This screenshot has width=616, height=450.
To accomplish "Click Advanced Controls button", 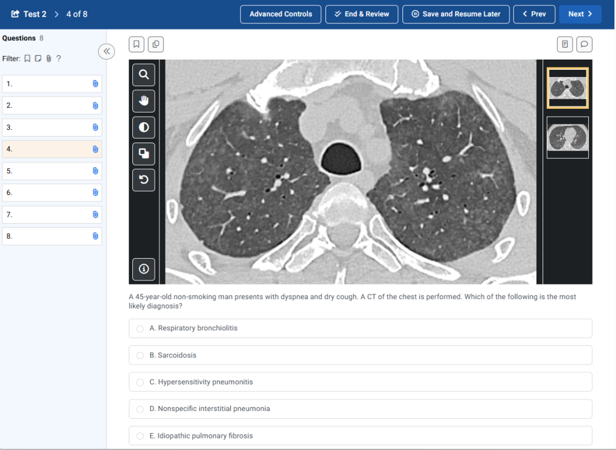I will point(281,14).
